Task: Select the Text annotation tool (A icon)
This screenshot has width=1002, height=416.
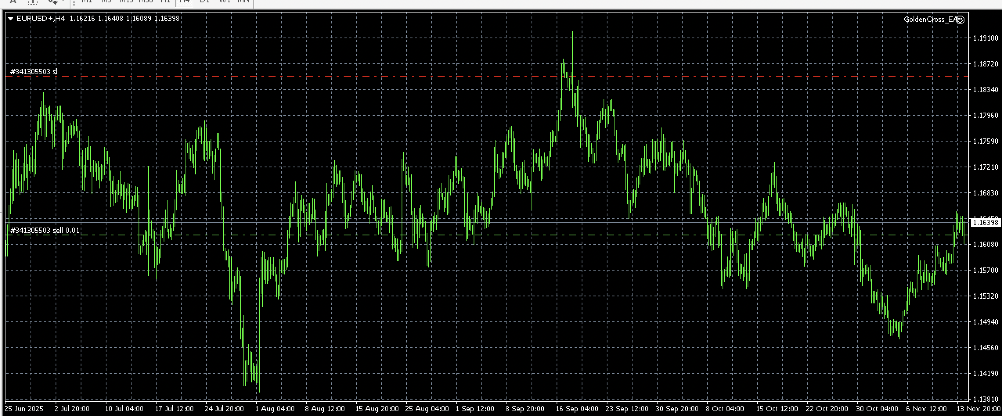Action: (14, 2)
